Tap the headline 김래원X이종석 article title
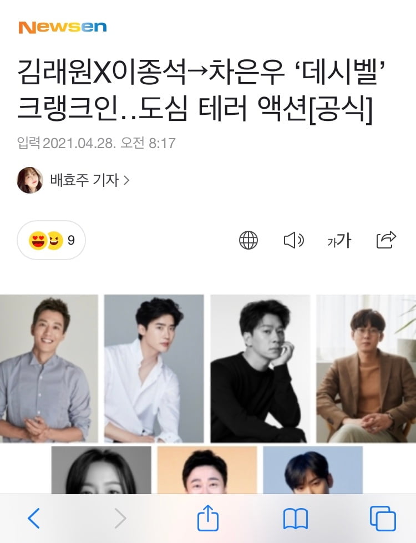 point(202,91)
